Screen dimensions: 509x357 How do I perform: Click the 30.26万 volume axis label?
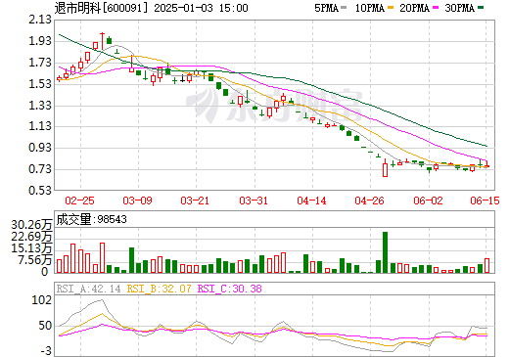click(31, 225)
